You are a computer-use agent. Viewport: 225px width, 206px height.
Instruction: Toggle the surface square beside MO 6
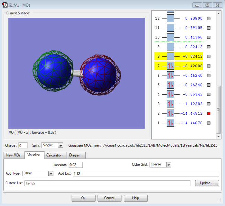[208, 75]
